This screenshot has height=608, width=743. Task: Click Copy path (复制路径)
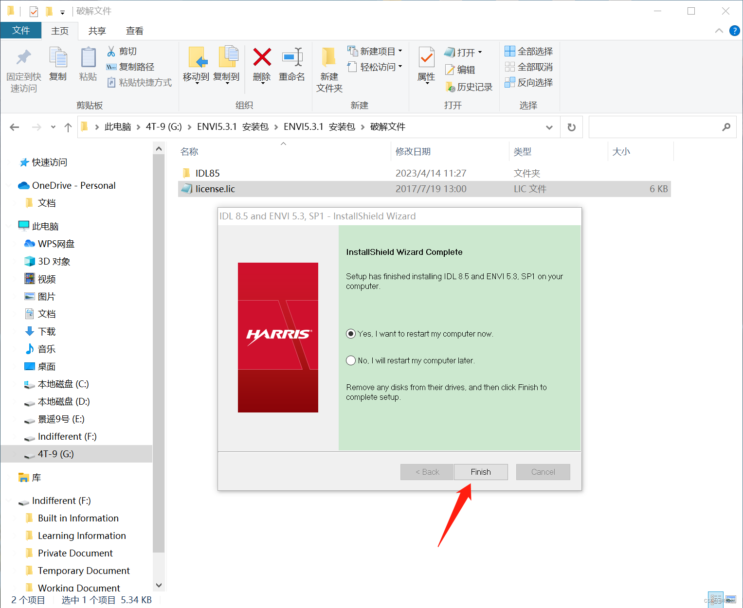130,67
